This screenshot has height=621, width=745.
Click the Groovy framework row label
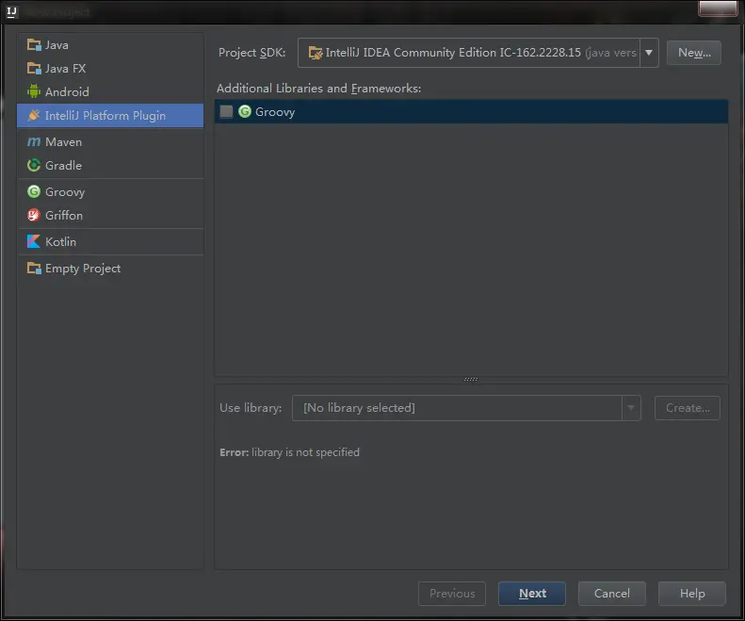275,112
